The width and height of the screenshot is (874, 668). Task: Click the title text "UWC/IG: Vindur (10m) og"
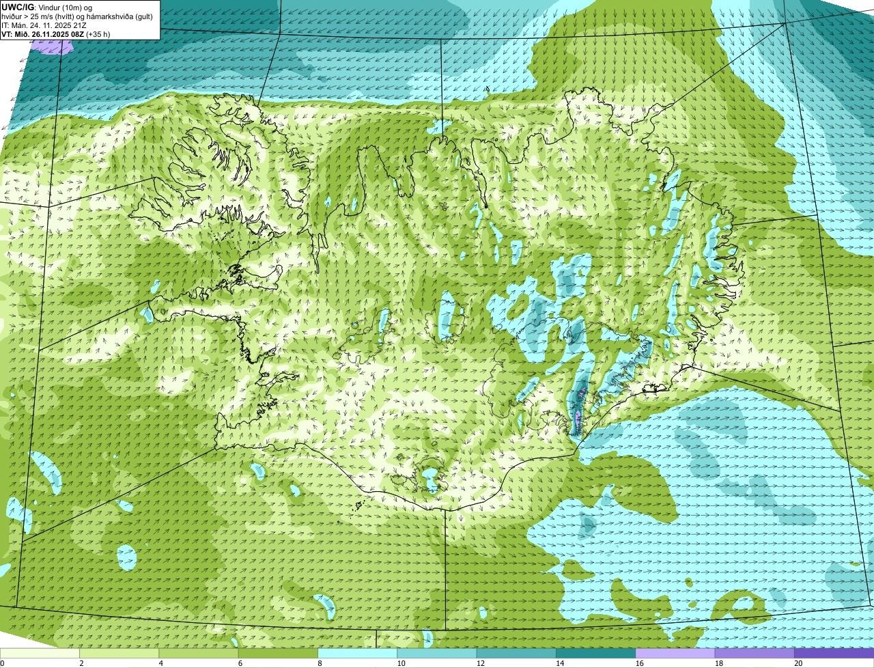click(47, 6)
